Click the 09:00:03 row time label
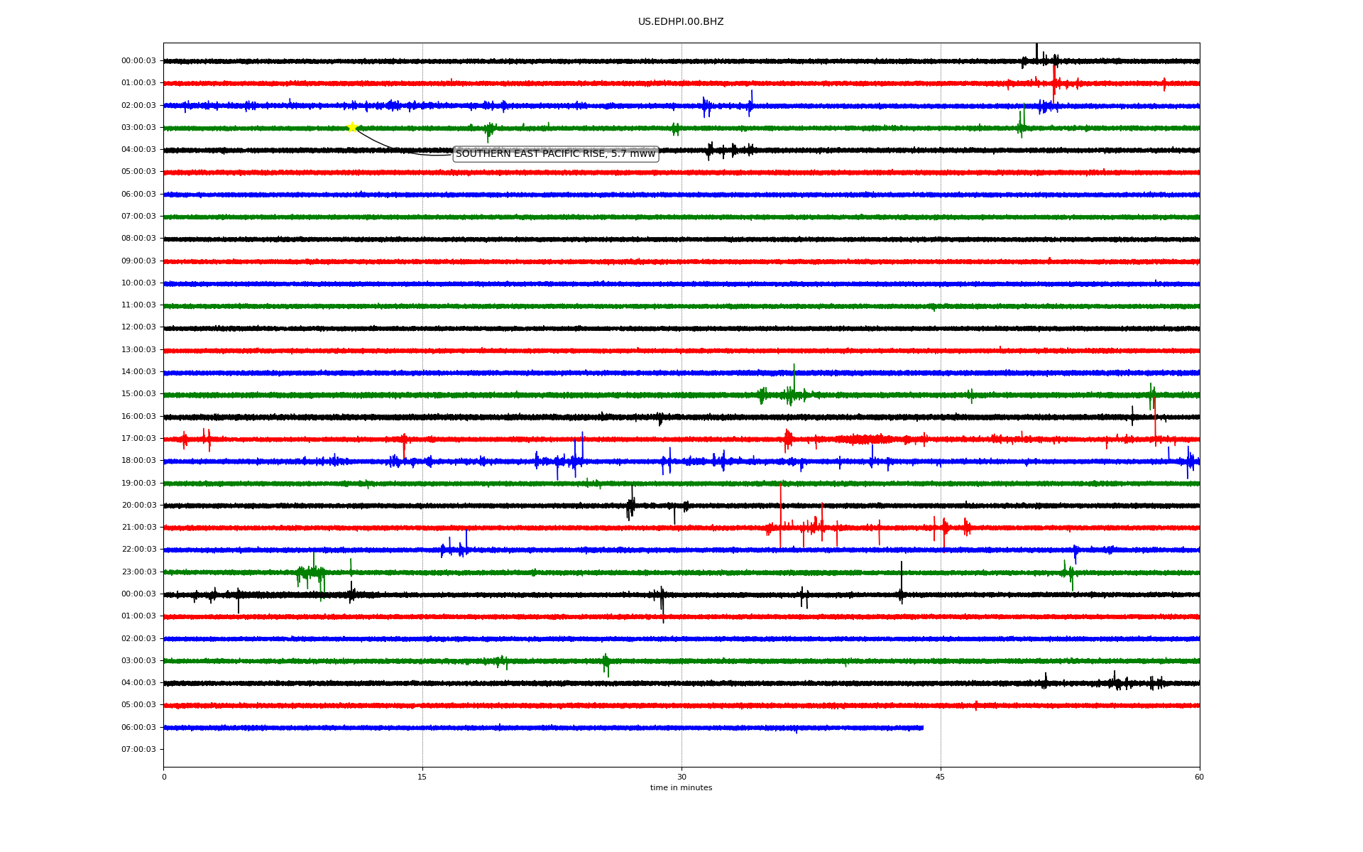Screen dimensions: 1363x852 pos(138,261)
